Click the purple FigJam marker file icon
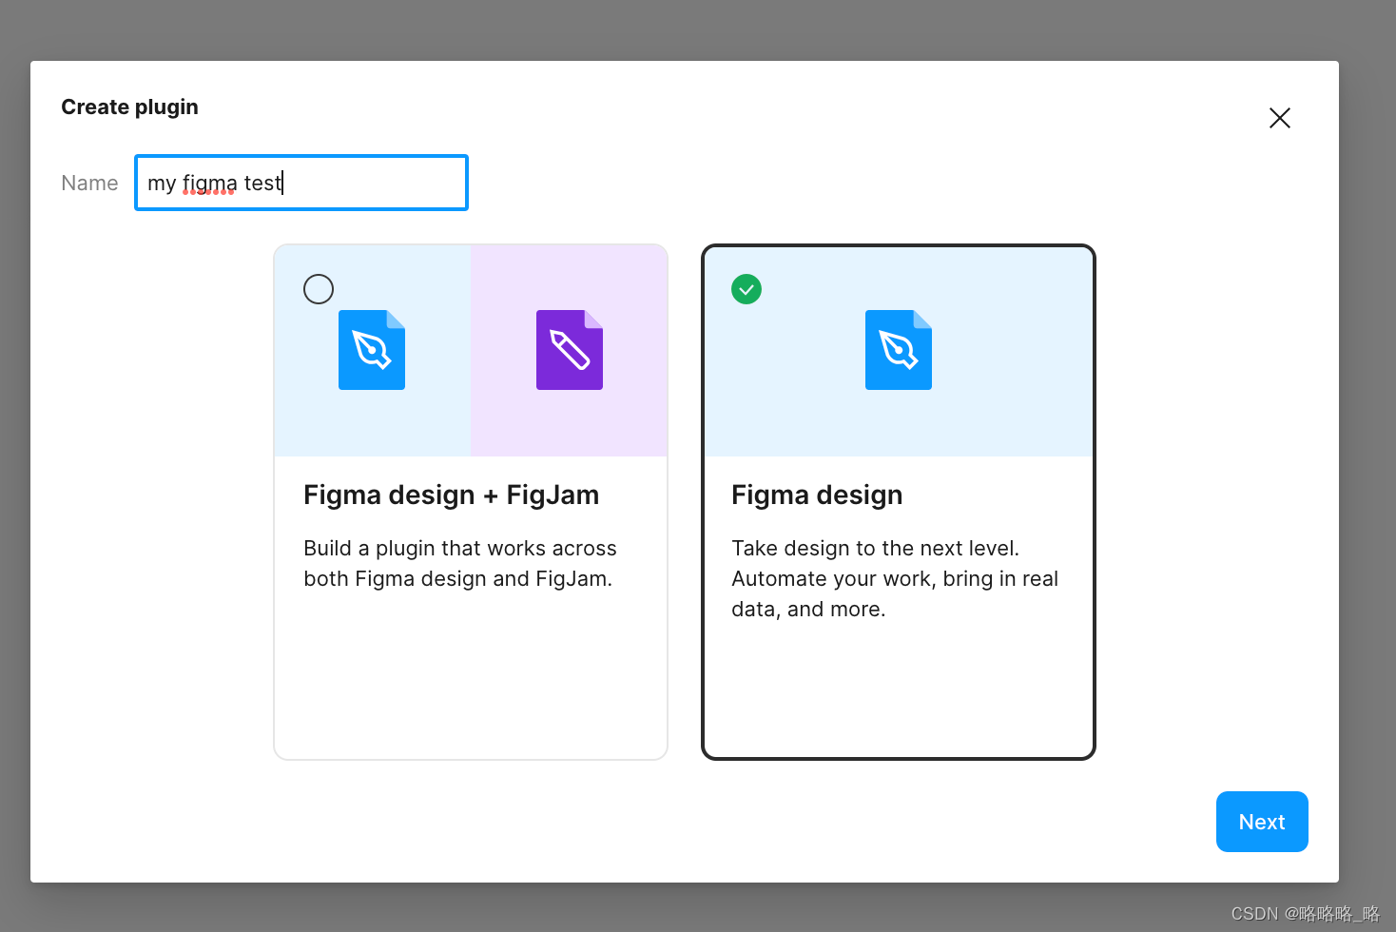Image resolution: width=1396 pixels, height=932 pixels. click(570, 350)
